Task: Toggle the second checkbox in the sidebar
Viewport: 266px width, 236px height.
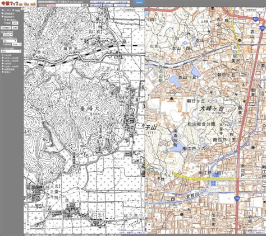Action: 2,16
